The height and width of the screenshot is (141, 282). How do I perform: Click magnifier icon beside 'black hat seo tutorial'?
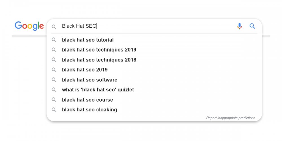pyautogui.click(x=54, y=40)
